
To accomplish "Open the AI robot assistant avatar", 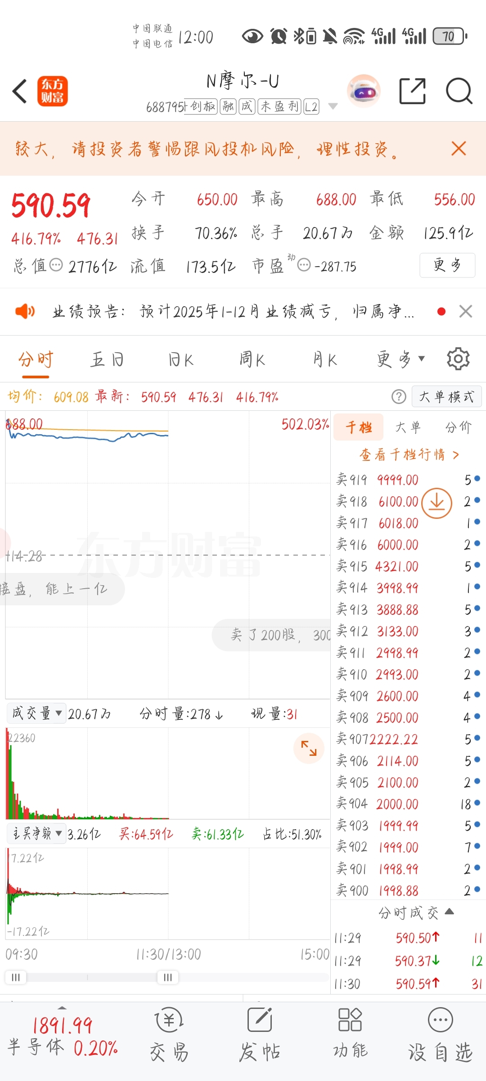I will tap(364, 91).
